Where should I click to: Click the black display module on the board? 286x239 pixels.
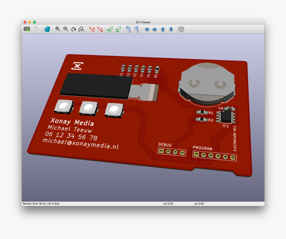point(96,86)
